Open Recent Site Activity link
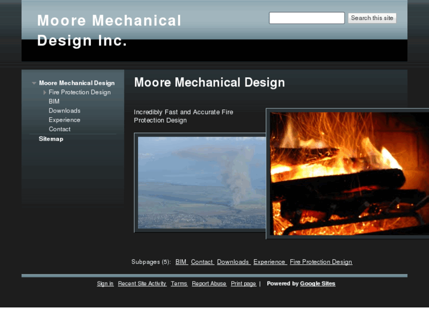This screenshot has width=429, height=321. coord(142,283)
